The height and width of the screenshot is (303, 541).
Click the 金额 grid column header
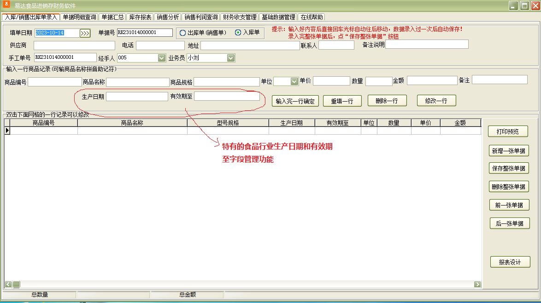coord(460,123)
